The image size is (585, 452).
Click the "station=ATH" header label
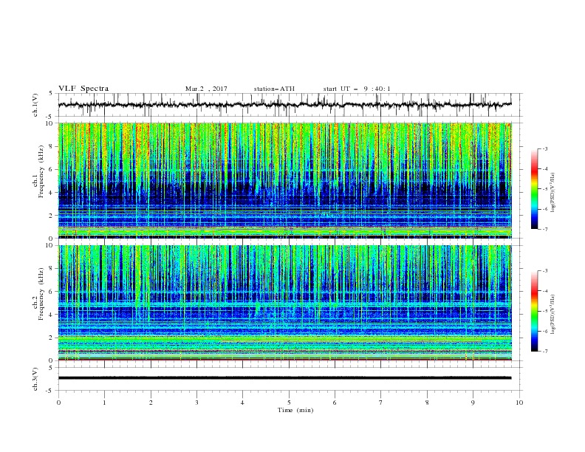pos(274,89)
